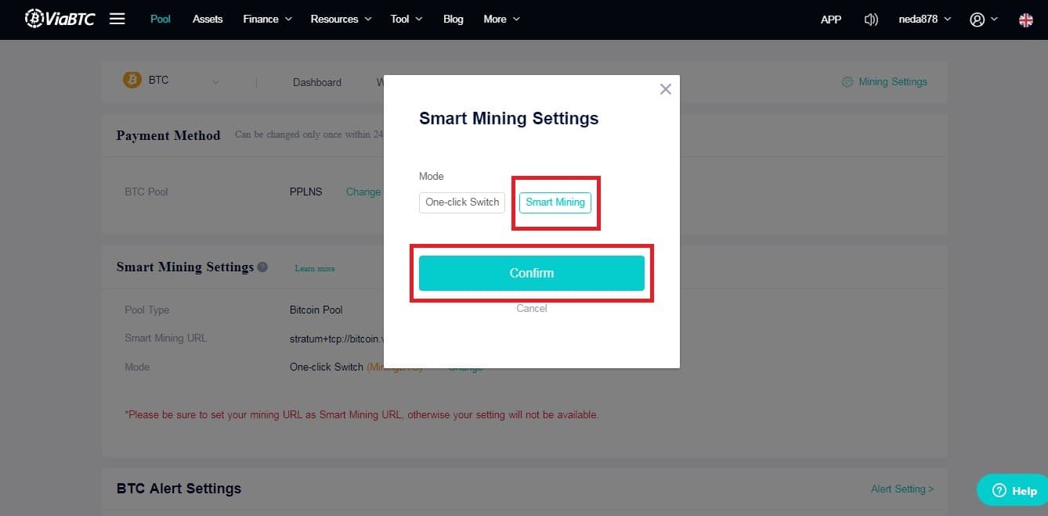Viewport: 1048px width, 516px height.
Task: Click the Help button
Action: [x=1014, y=490]
